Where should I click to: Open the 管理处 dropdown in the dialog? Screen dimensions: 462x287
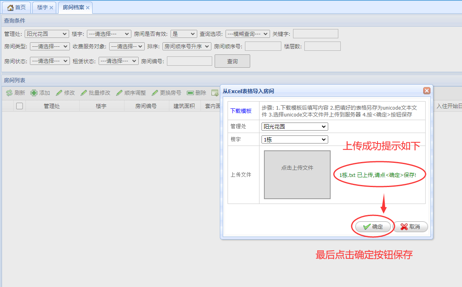tap(295, 127)
